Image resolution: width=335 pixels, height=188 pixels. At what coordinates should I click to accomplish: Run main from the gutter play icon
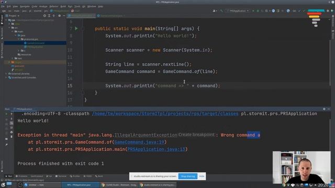[76, 29]
